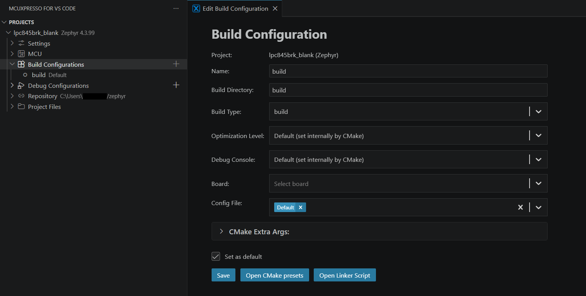Click the Build Configuration heading
This screenshot has width=586, height=296.
click(269, 34)
